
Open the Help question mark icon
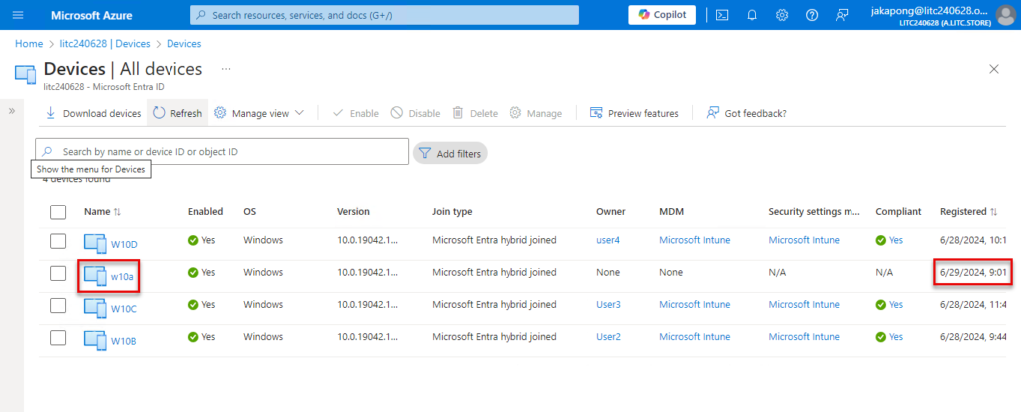tap(812, 15)
